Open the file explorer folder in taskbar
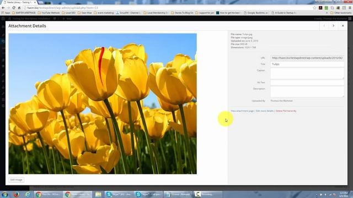353x198 pixels. tap(98, 194)
